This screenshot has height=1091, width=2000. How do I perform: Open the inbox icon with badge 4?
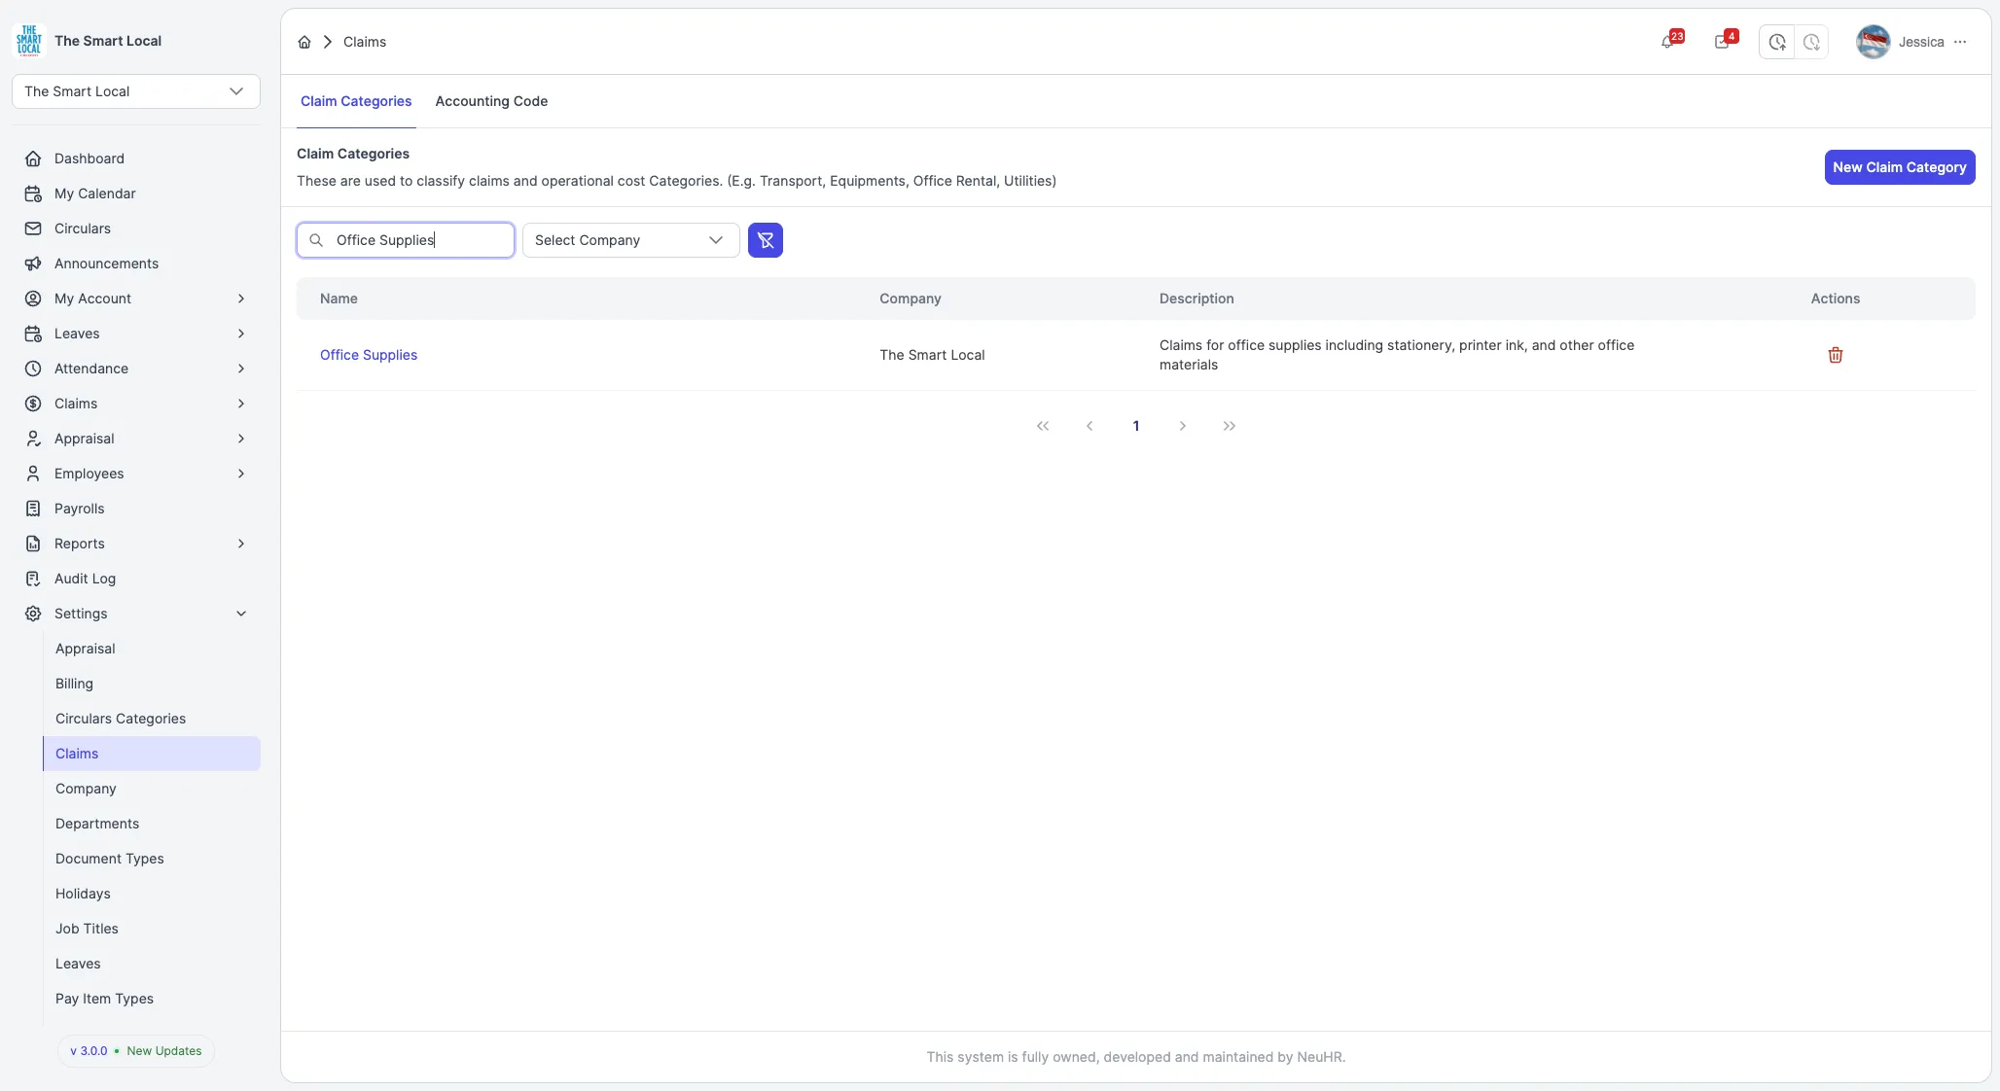[1723, 42]
